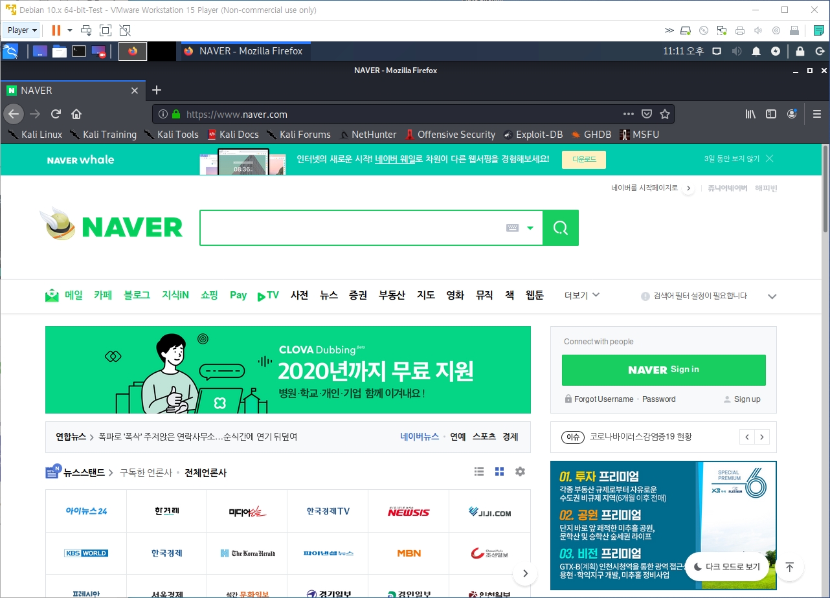This screenshot has height=598, width=830.
Task: Send Ctrl+Alt+Del to the virtual machine
Action: click(86, 30)
